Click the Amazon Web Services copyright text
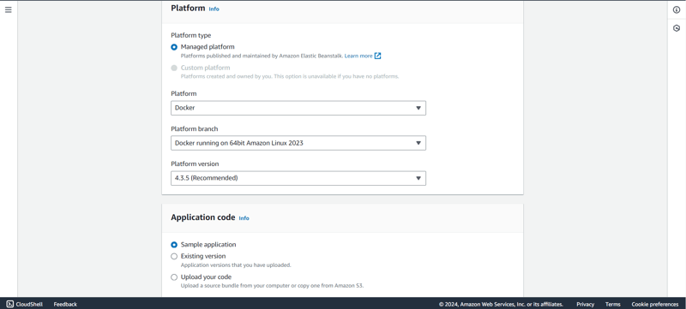This screenshot has height=309, width=686. click(x=501, y=304)
